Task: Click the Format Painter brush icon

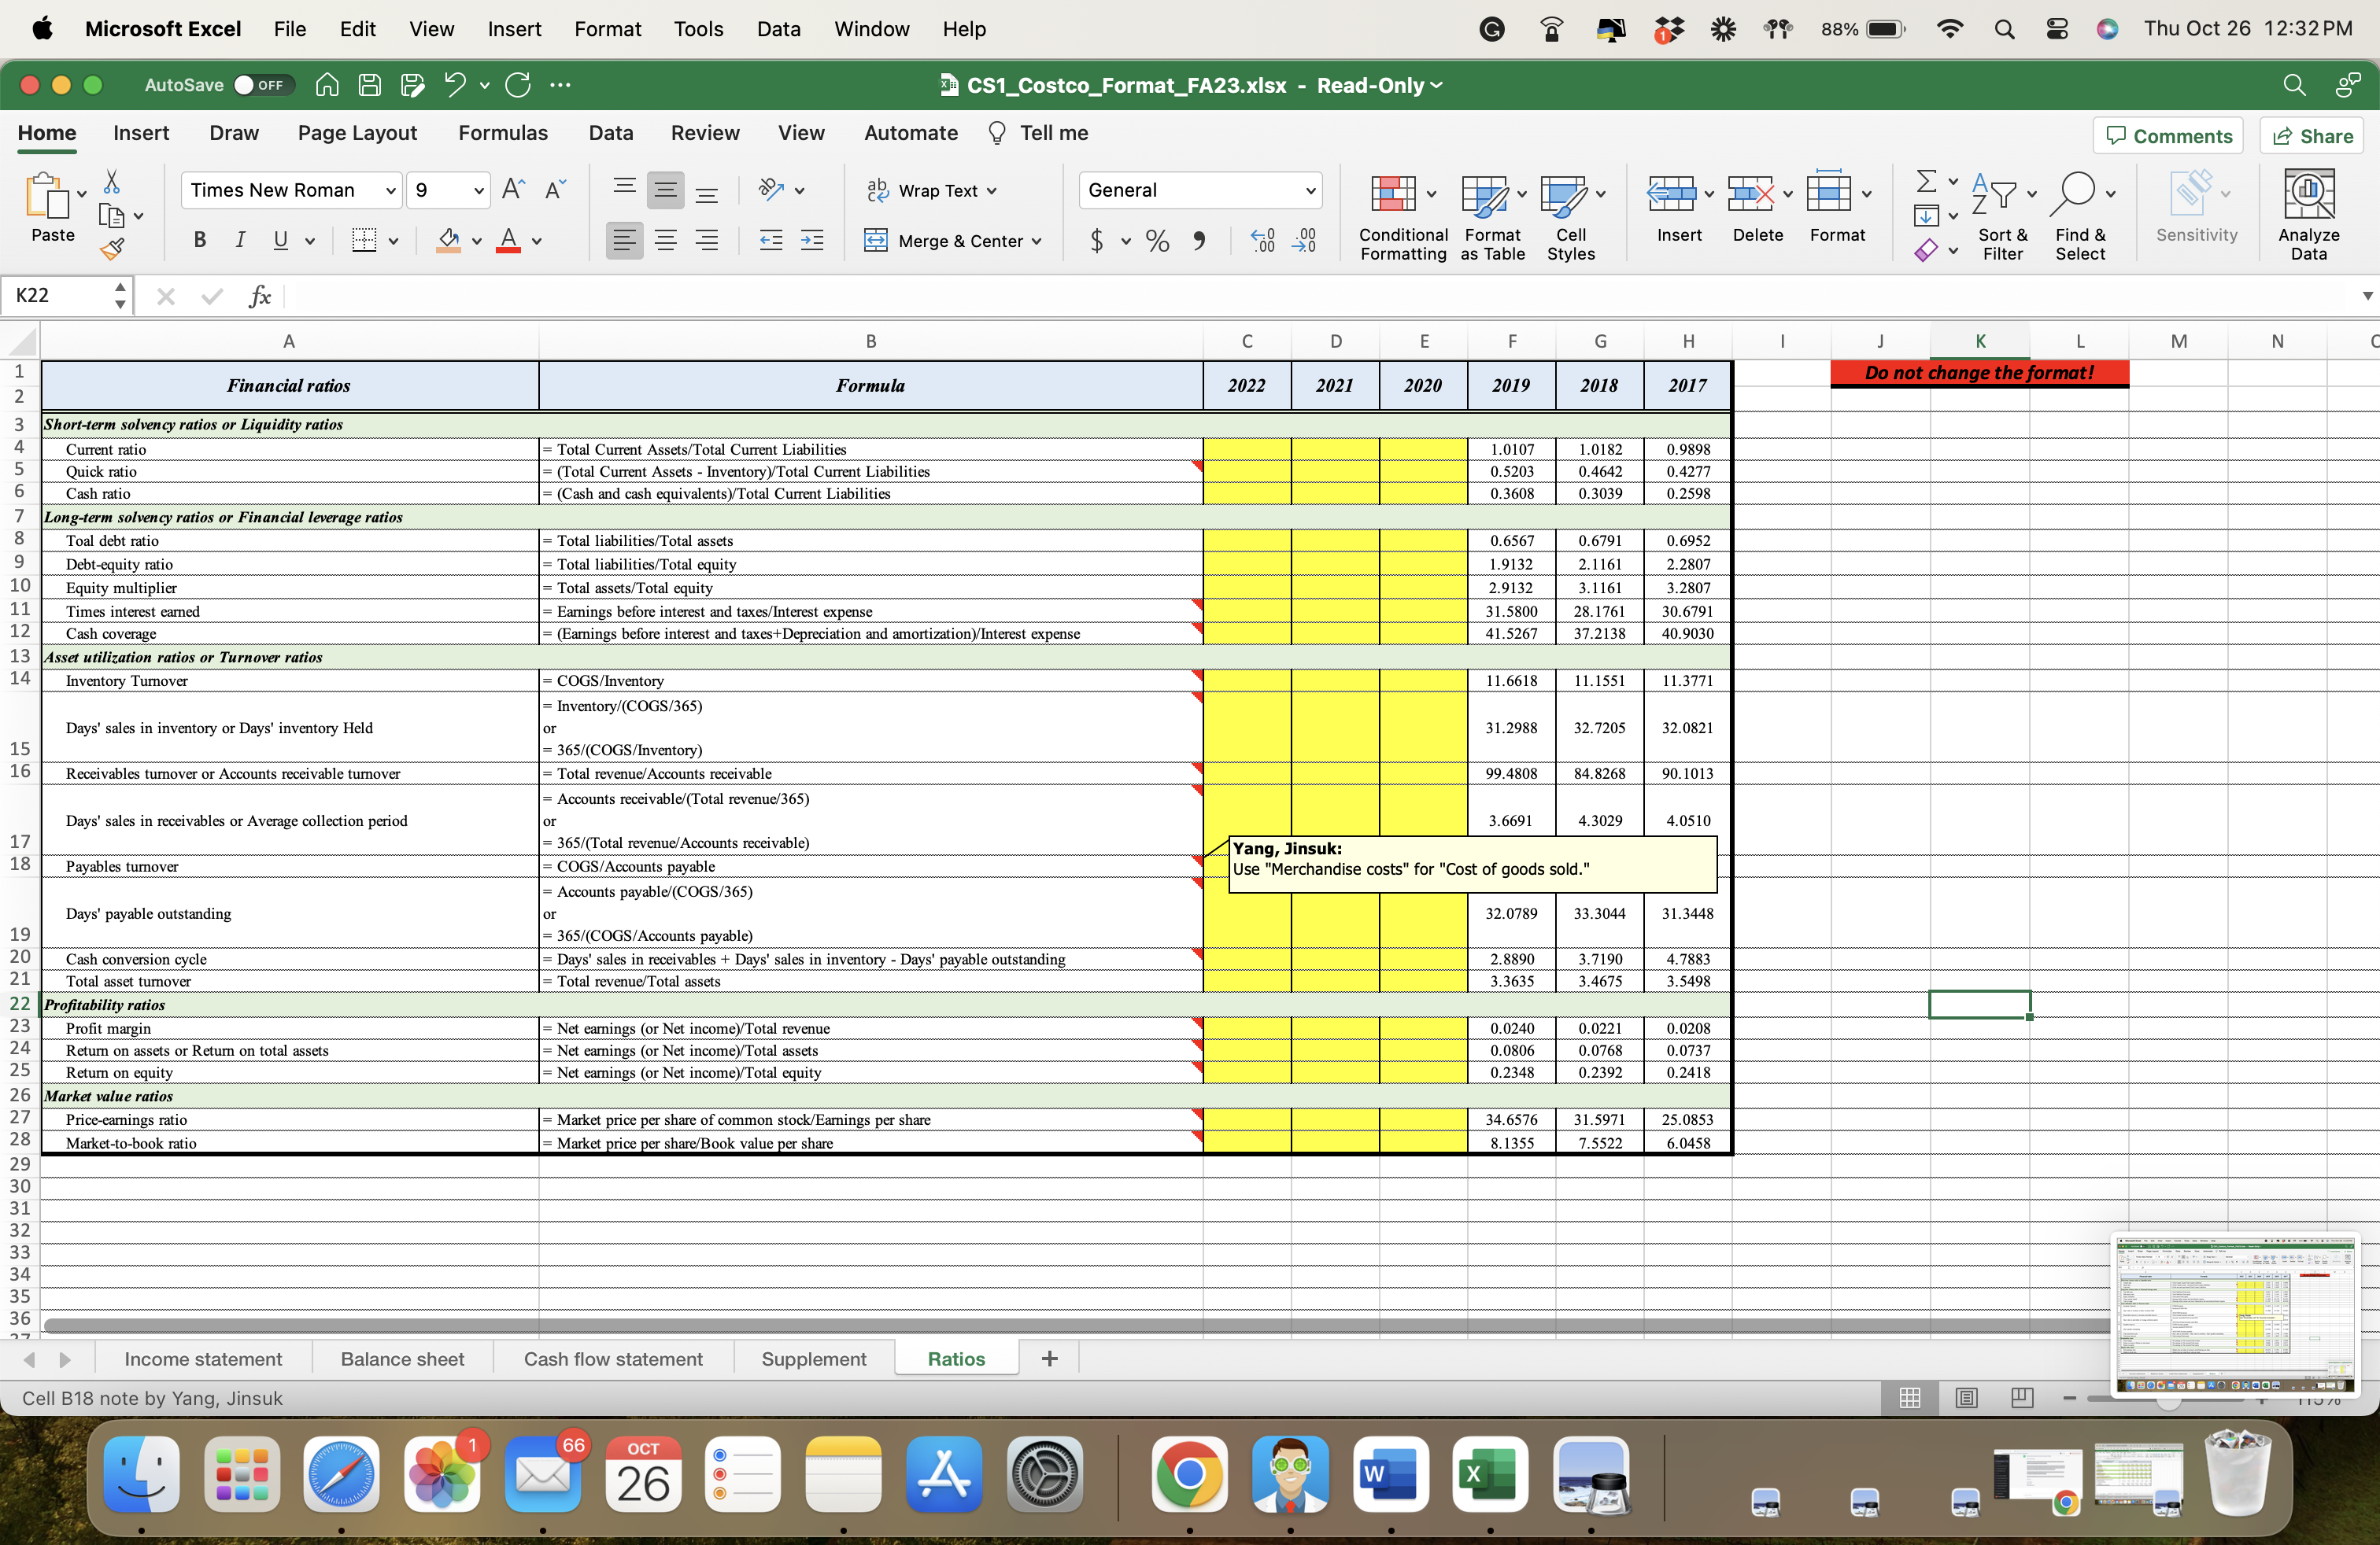Action: [x=112, y=248]
